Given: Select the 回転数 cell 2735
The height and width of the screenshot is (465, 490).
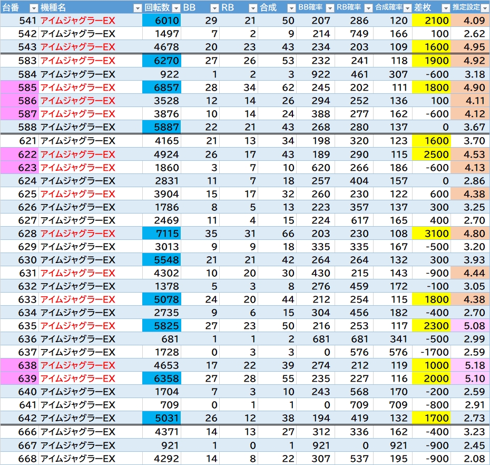Looking at the screenshot, I should click(x=162, y=313).
